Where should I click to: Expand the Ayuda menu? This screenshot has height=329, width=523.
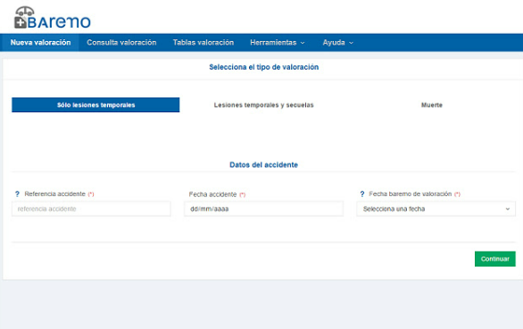point(337,43)
